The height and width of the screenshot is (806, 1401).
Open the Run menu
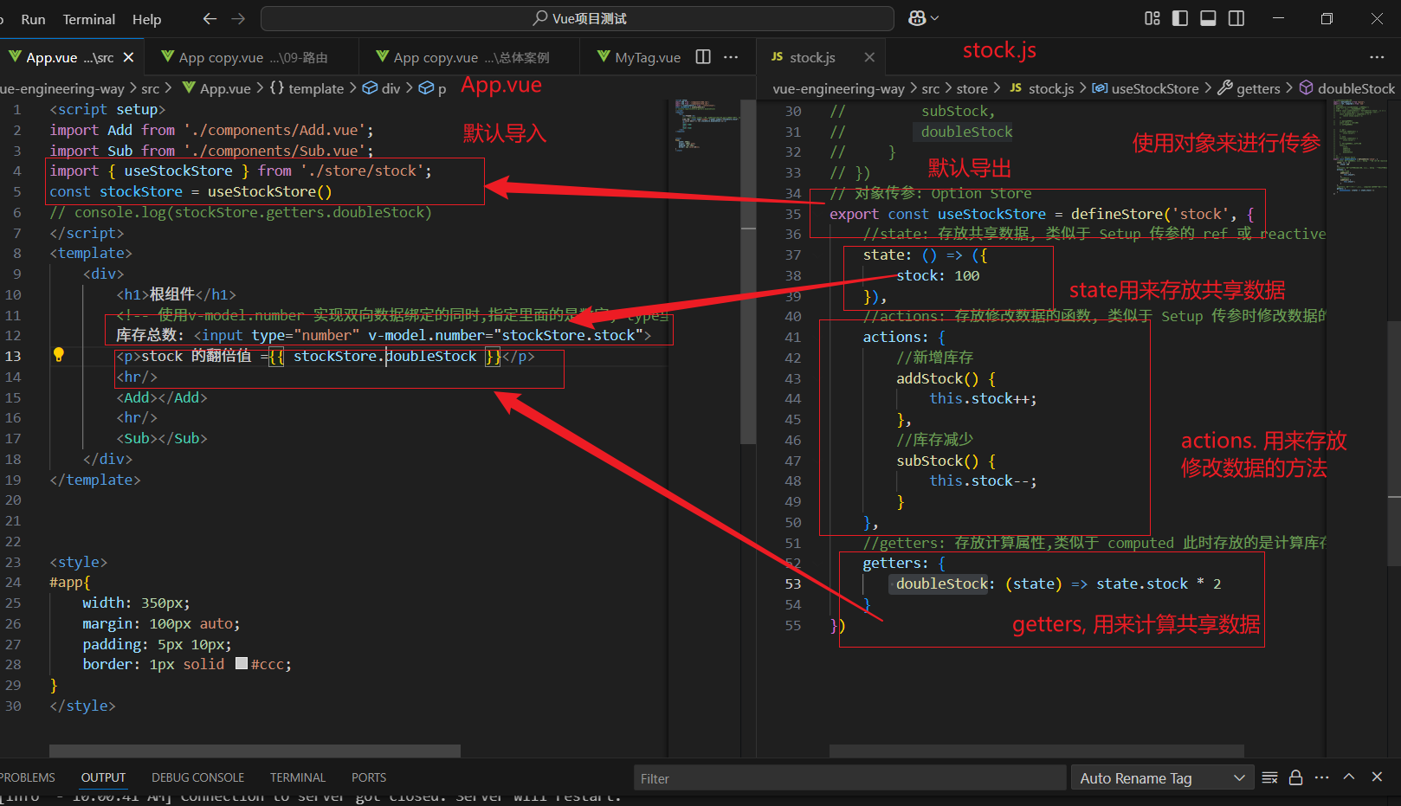(x=33, y=19)
